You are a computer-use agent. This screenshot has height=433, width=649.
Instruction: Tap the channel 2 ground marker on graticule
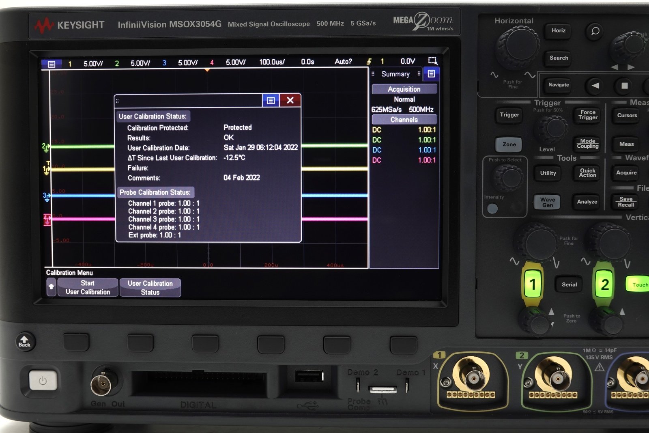[x=46, y=147]
